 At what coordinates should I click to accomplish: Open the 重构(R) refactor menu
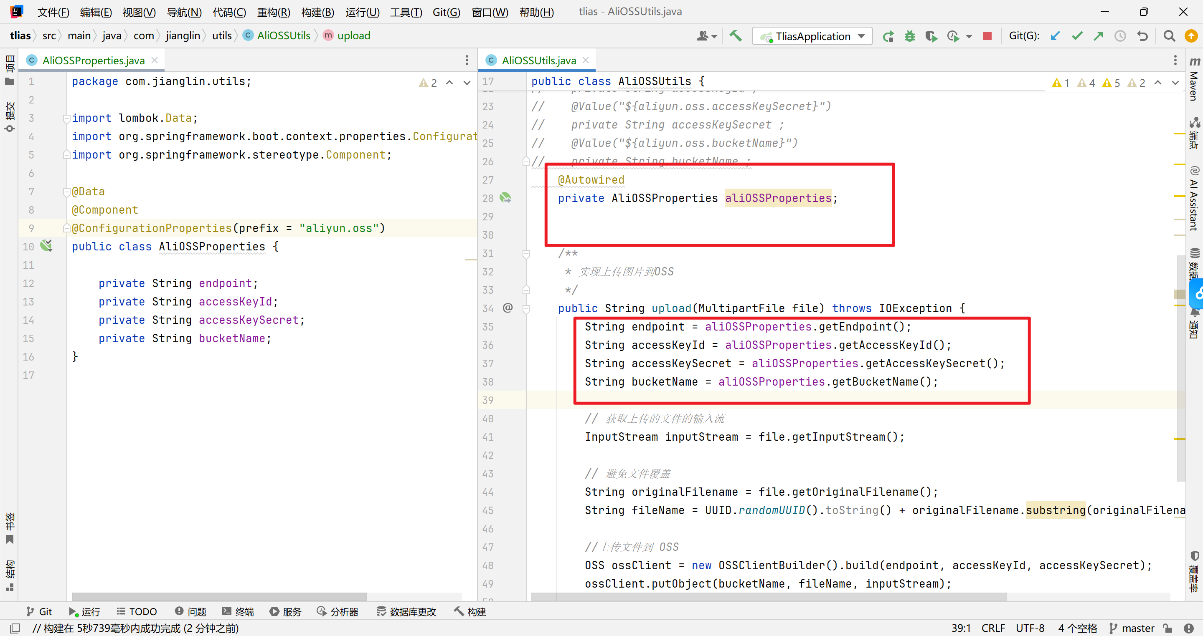point(274,12)
